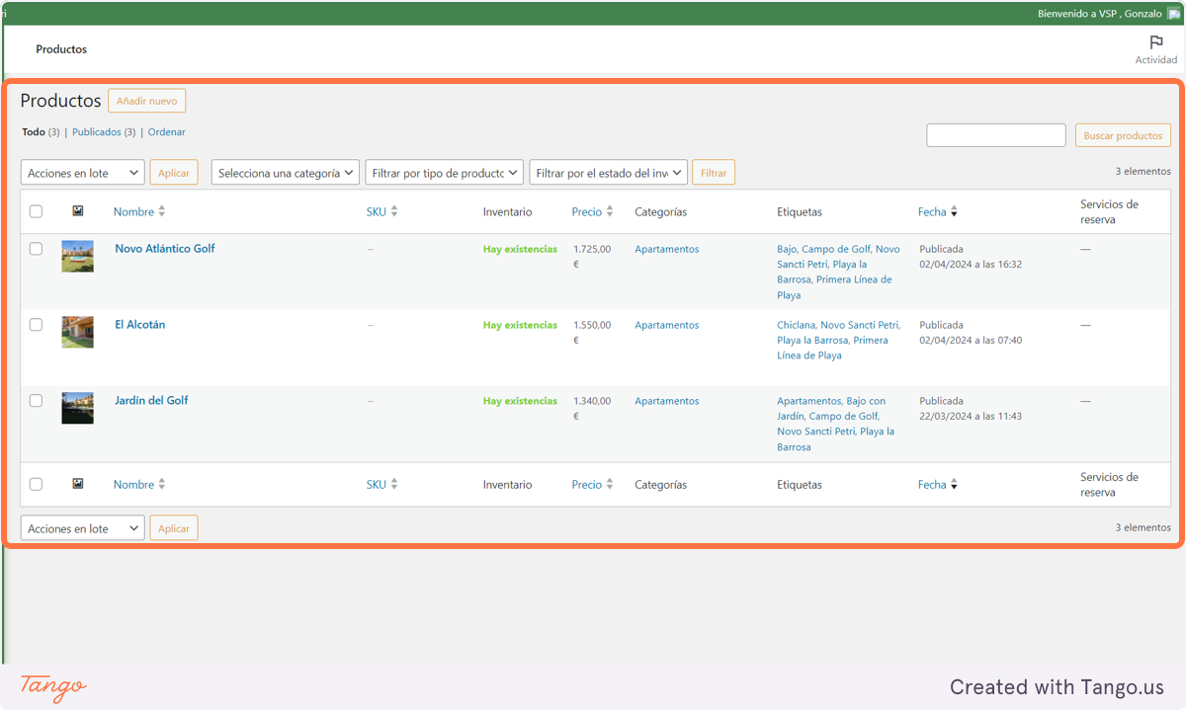Open bottom Acciones en lote dropdown

(x=83, y=528)
